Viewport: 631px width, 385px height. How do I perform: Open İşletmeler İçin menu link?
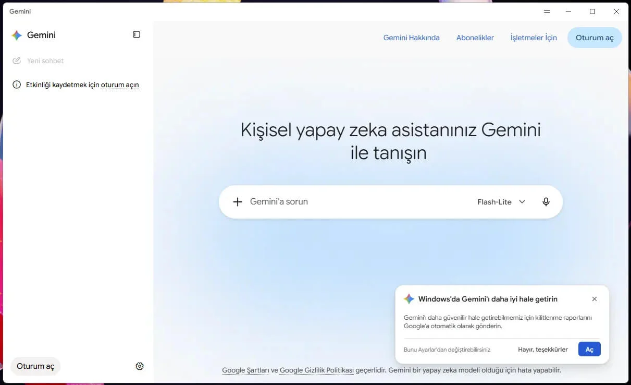click(534, 38)
